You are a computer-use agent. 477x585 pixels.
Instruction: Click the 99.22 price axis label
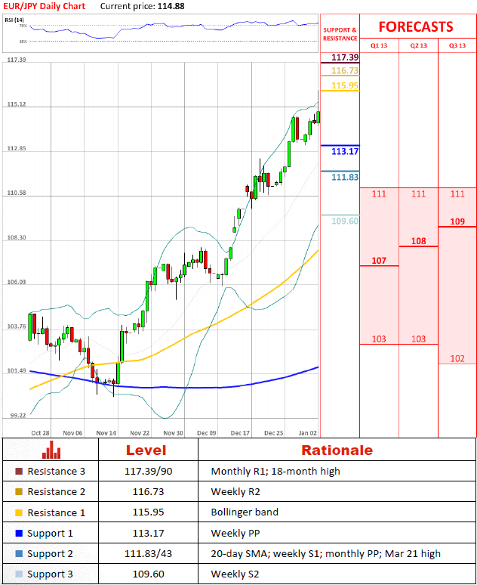[18, 416]
